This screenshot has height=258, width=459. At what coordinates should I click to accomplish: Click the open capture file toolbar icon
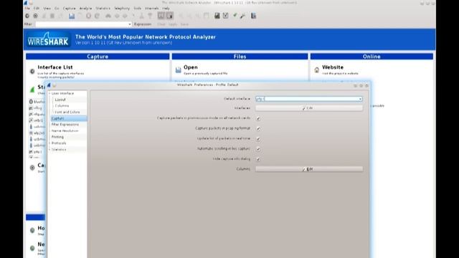coord(72,16)
